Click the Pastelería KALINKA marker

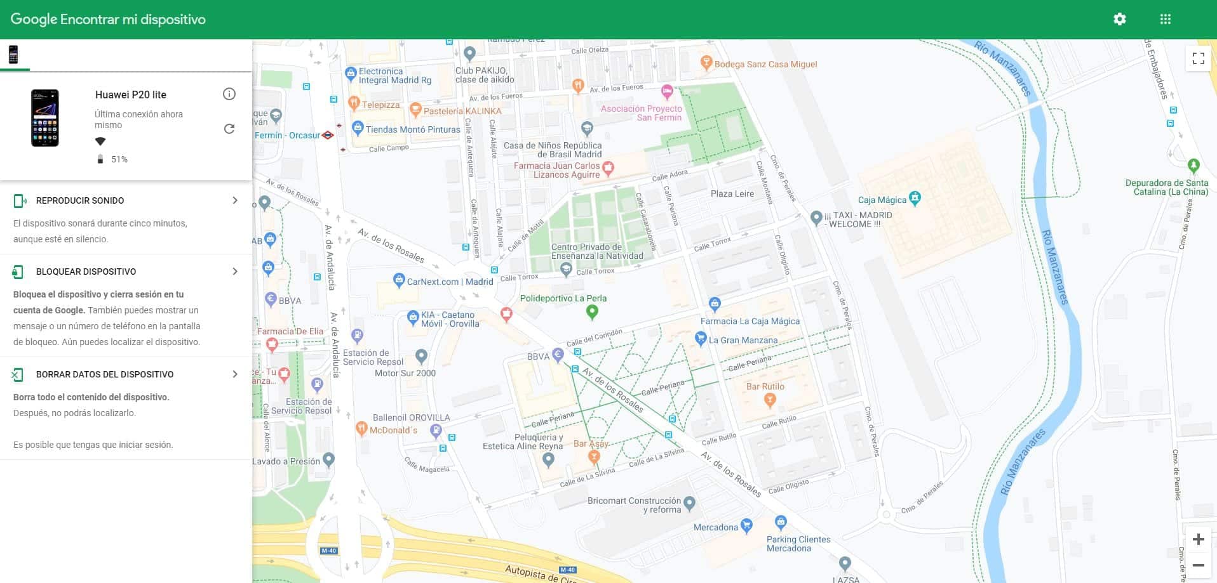[415, 109]
